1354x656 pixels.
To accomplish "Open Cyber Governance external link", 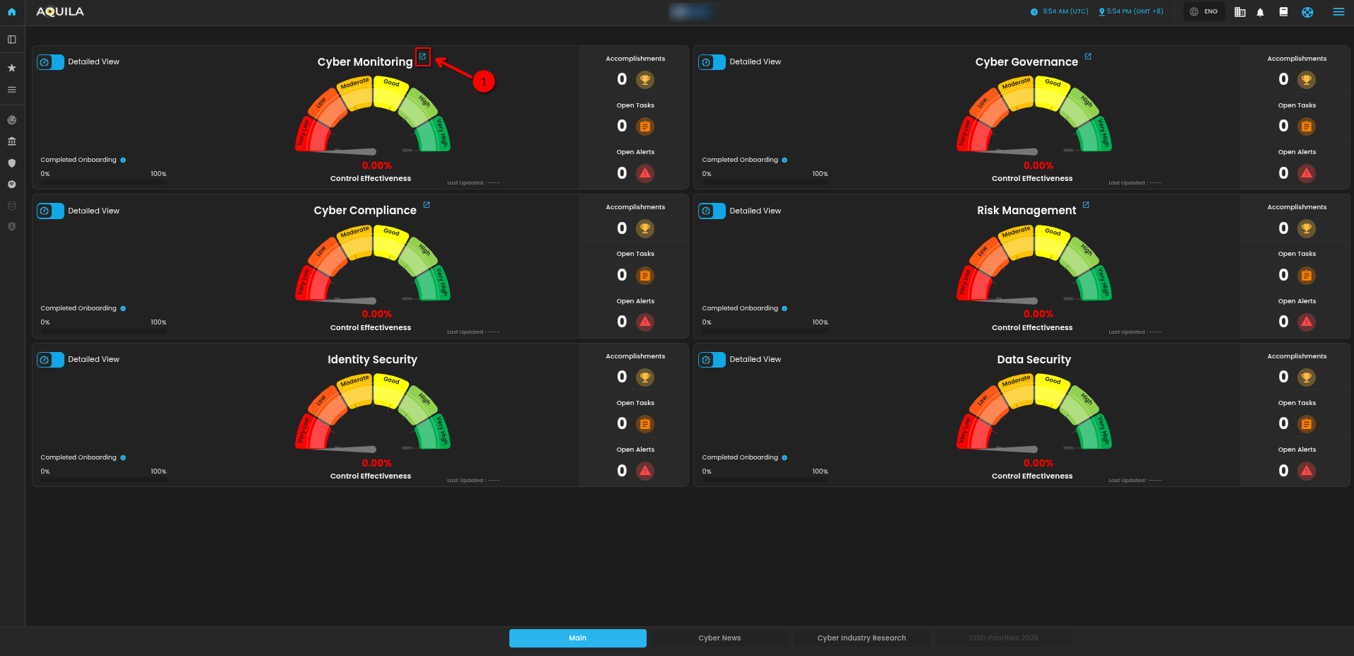I will pyautogui.click(x=1088, y=57).
